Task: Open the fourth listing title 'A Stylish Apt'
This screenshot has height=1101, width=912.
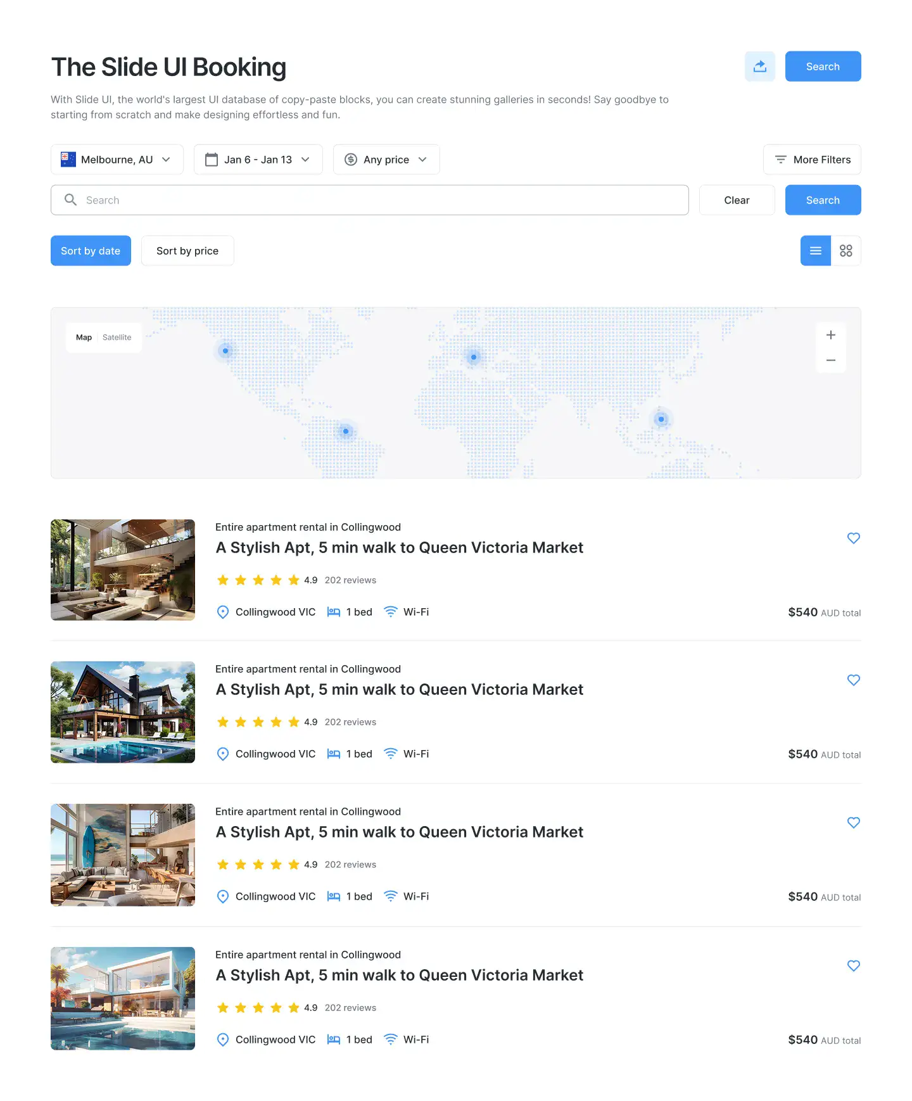Action: coord(400,976)
